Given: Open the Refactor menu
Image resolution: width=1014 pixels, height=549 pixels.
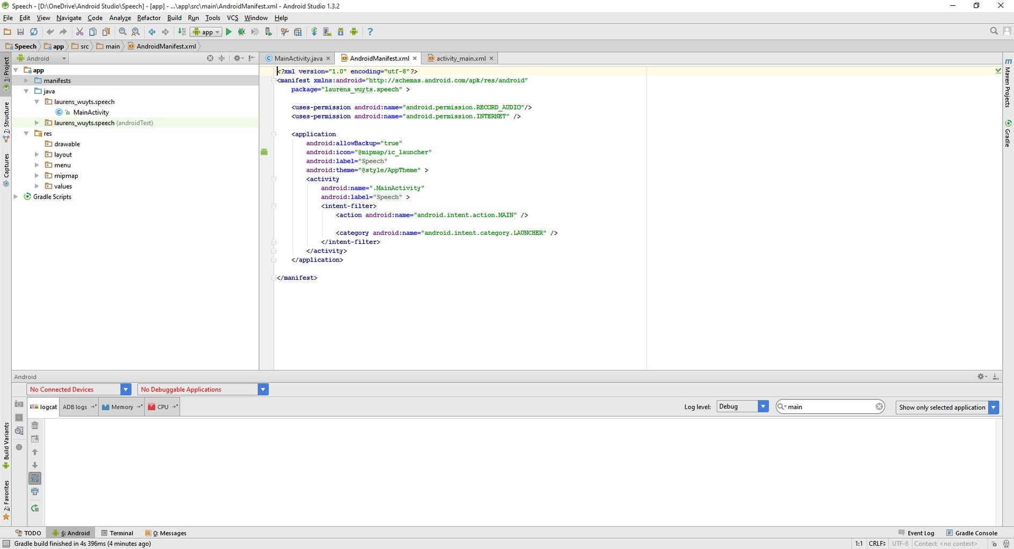Looking at the screenshot, I should click(149, 18).
